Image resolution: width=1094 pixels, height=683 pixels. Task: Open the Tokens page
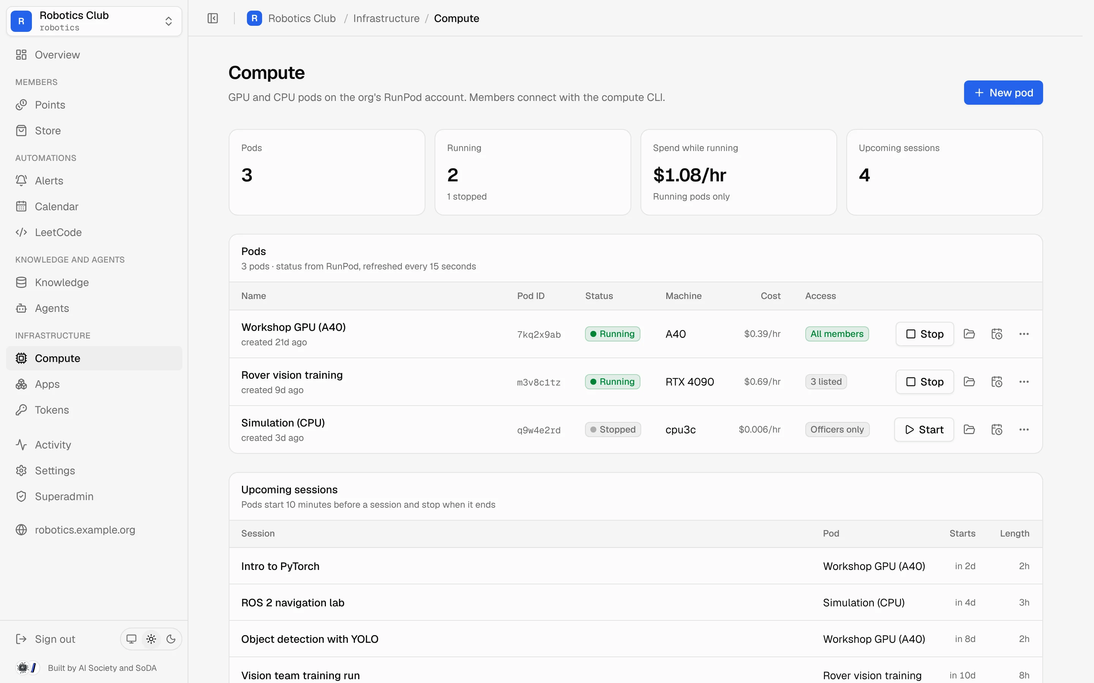pyautogui.click(x=94, y=410)
